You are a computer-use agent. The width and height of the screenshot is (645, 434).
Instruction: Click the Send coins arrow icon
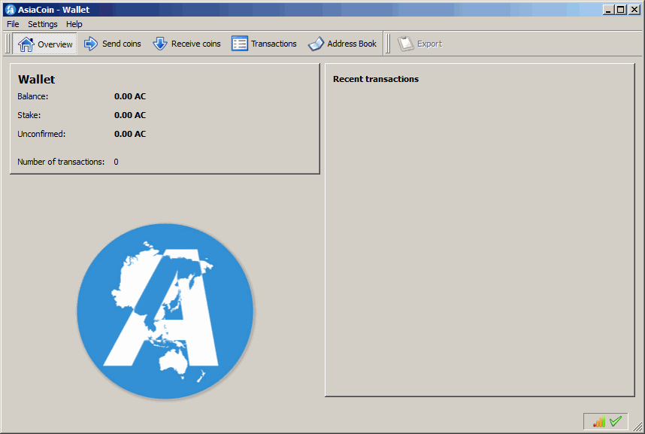(x=90, y=44)
